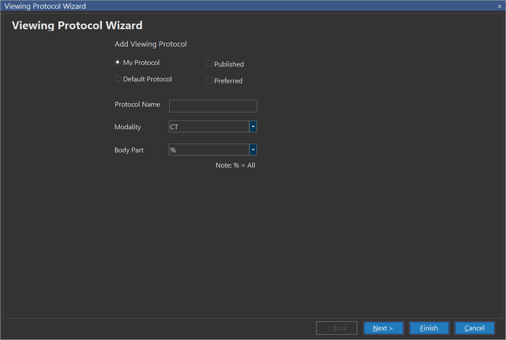Tick the Preferred checkbox
Image resolution: width=506 pixels, height=340 pixels.
(x=210, y=80)
